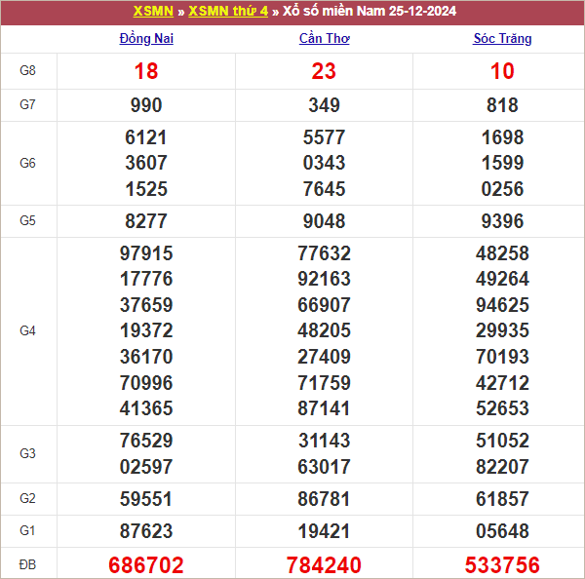Select G4 number 27409

coord(325,357)
